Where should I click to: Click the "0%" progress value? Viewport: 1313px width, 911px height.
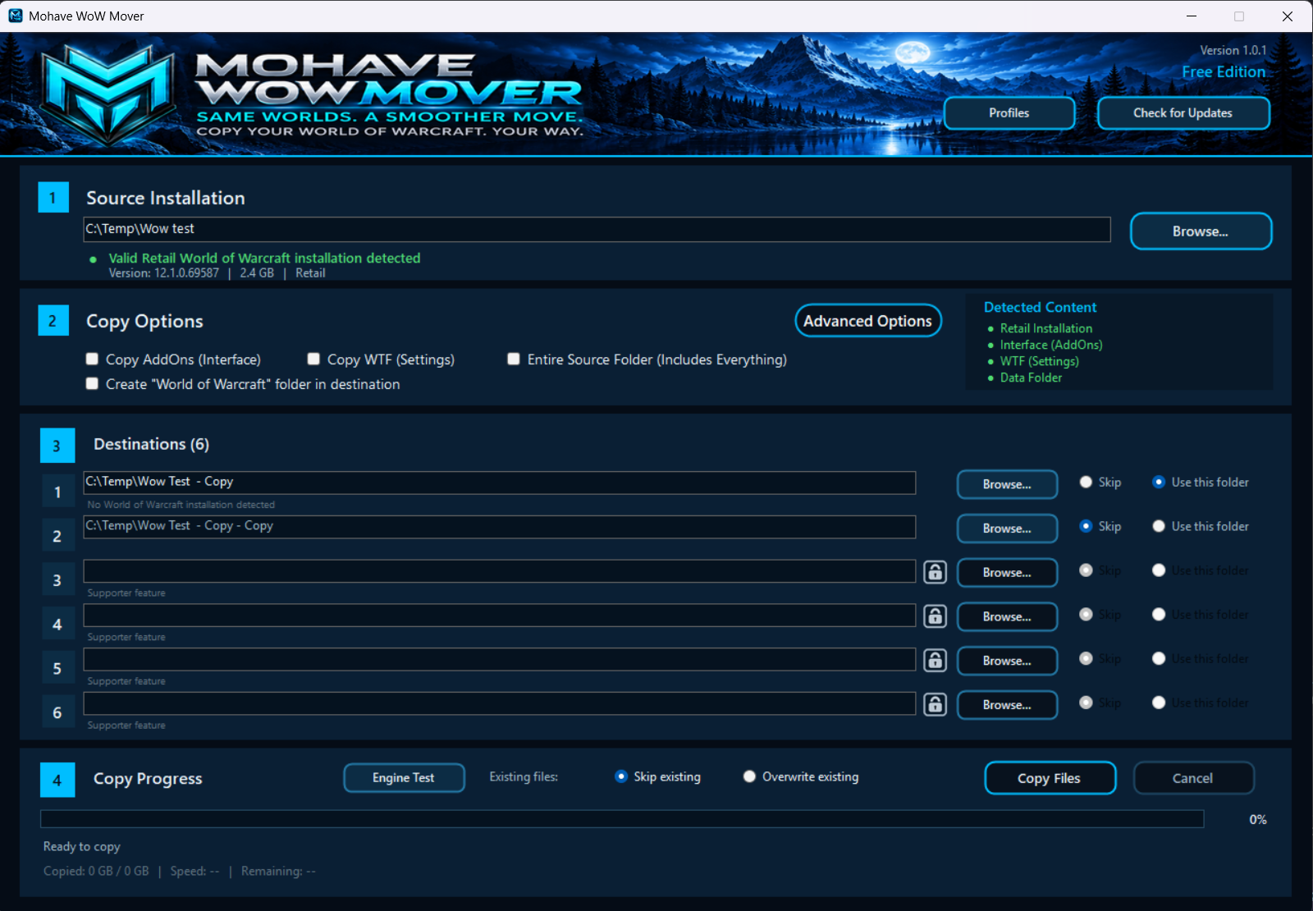pos(1258,820)
